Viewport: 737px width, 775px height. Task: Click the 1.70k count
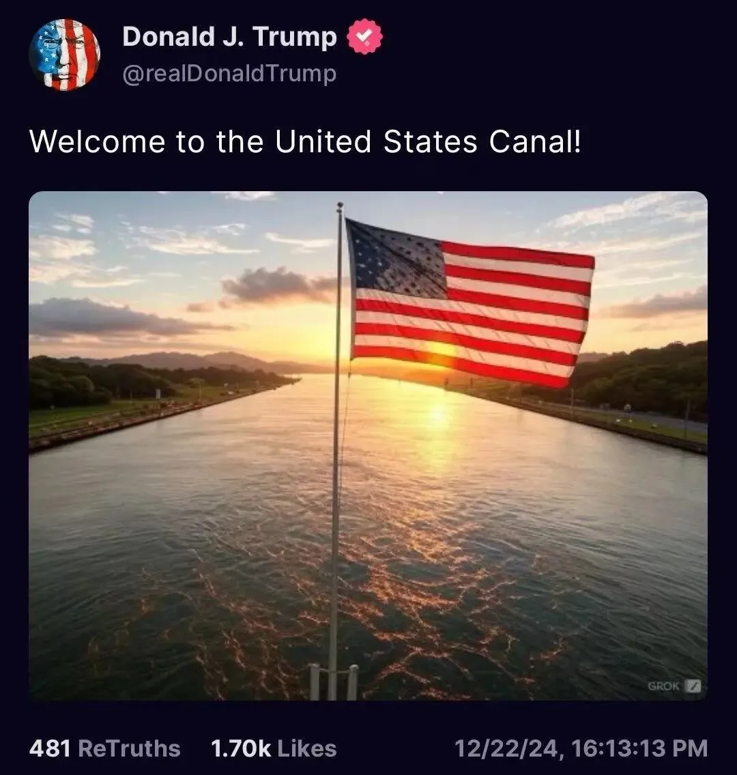pyautogui.click(x=241, y=748)
